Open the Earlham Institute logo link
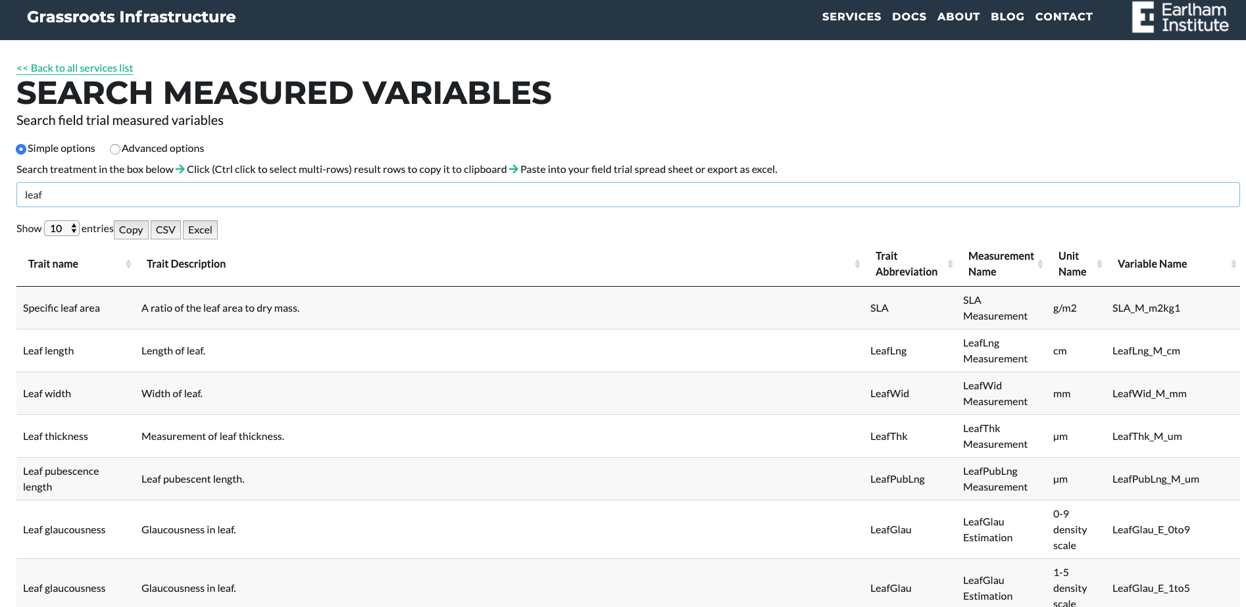 tap(1180, 17)
